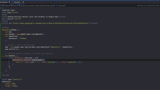Screen dimensions: 160x90
Task: Click the 'roadmap' string value
Action: pos(23,38)
